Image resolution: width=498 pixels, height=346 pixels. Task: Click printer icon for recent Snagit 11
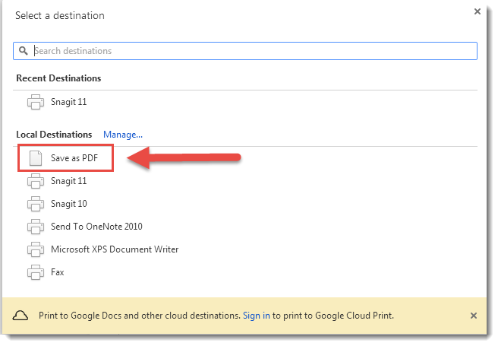tap(35, 102)
